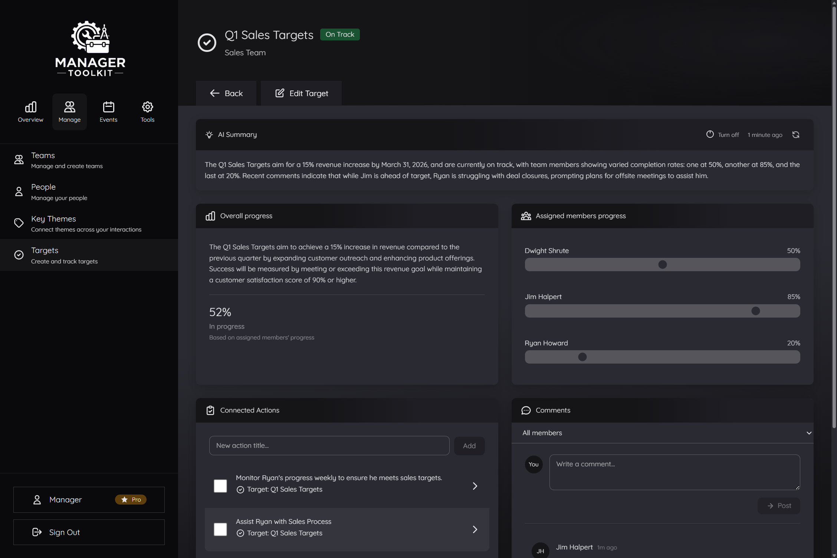Expand the Assist Ryan with Sales Process action
Viewport: 837px width, 558px height.
click(x=475, y=529)
